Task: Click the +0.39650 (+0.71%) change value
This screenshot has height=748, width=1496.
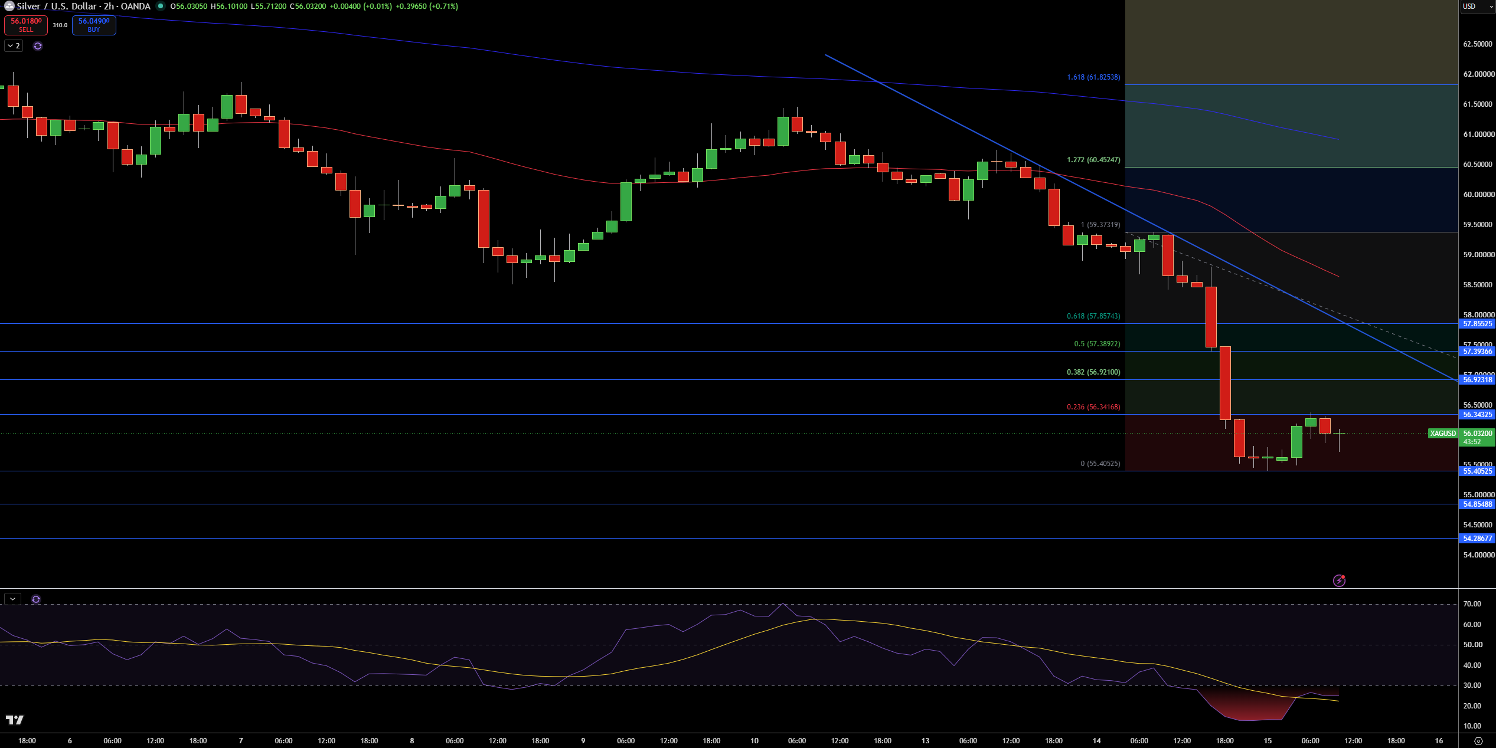Action: pyautogui.click(x=426, y=6)
